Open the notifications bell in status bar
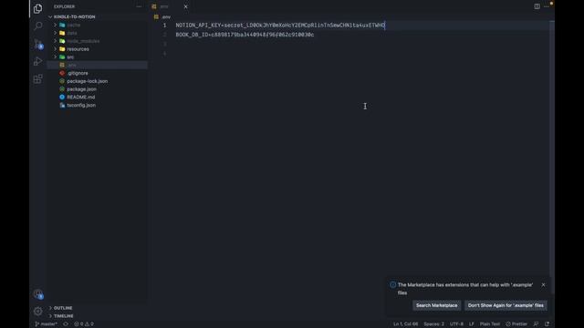 point(547,324)
